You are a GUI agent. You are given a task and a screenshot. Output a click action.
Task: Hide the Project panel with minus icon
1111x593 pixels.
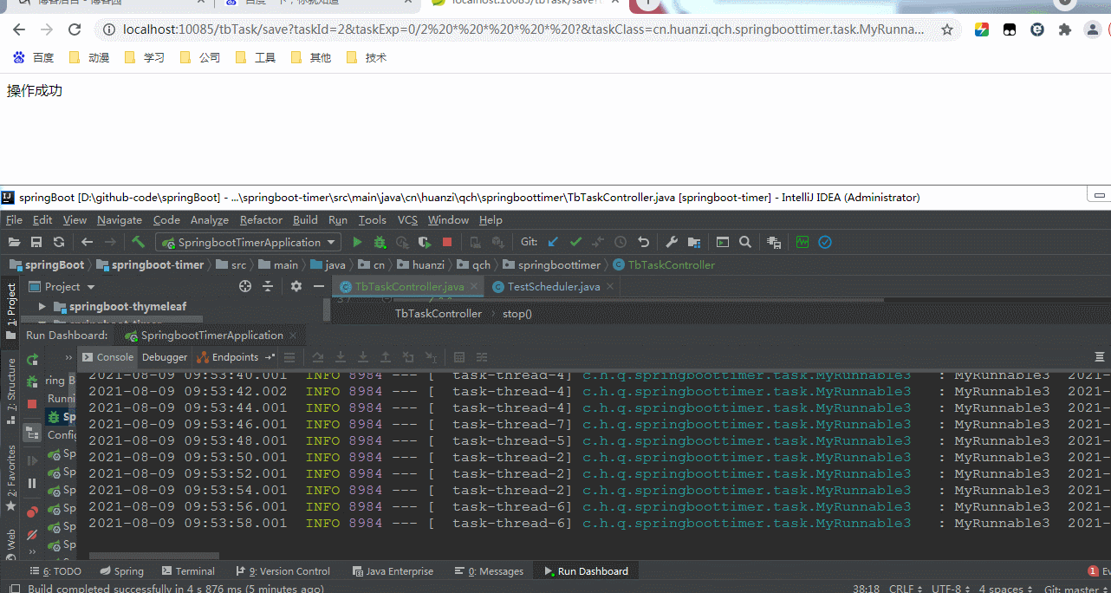319,286
